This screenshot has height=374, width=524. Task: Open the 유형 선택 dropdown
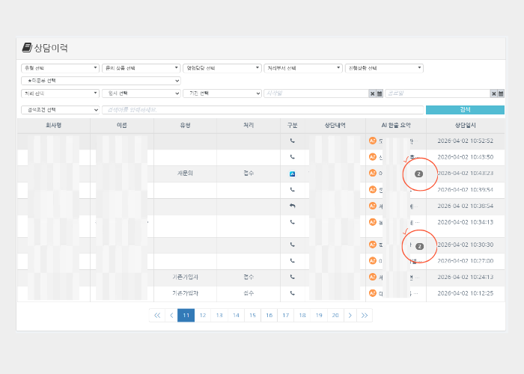point(60,68)
